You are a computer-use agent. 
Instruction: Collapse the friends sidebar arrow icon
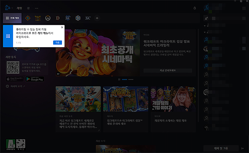coord(242,148)
